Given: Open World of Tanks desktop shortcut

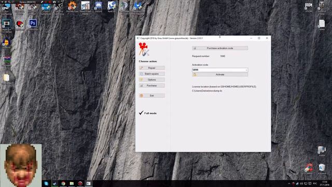Looking at the screenshot, I should pyautogui.click(x=322, y=6).
